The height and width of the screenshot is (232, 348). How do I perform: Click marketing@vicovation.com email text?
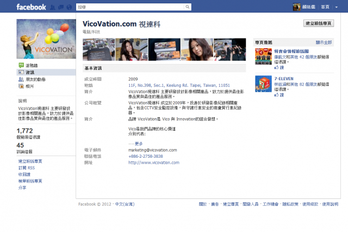(152, 150)
